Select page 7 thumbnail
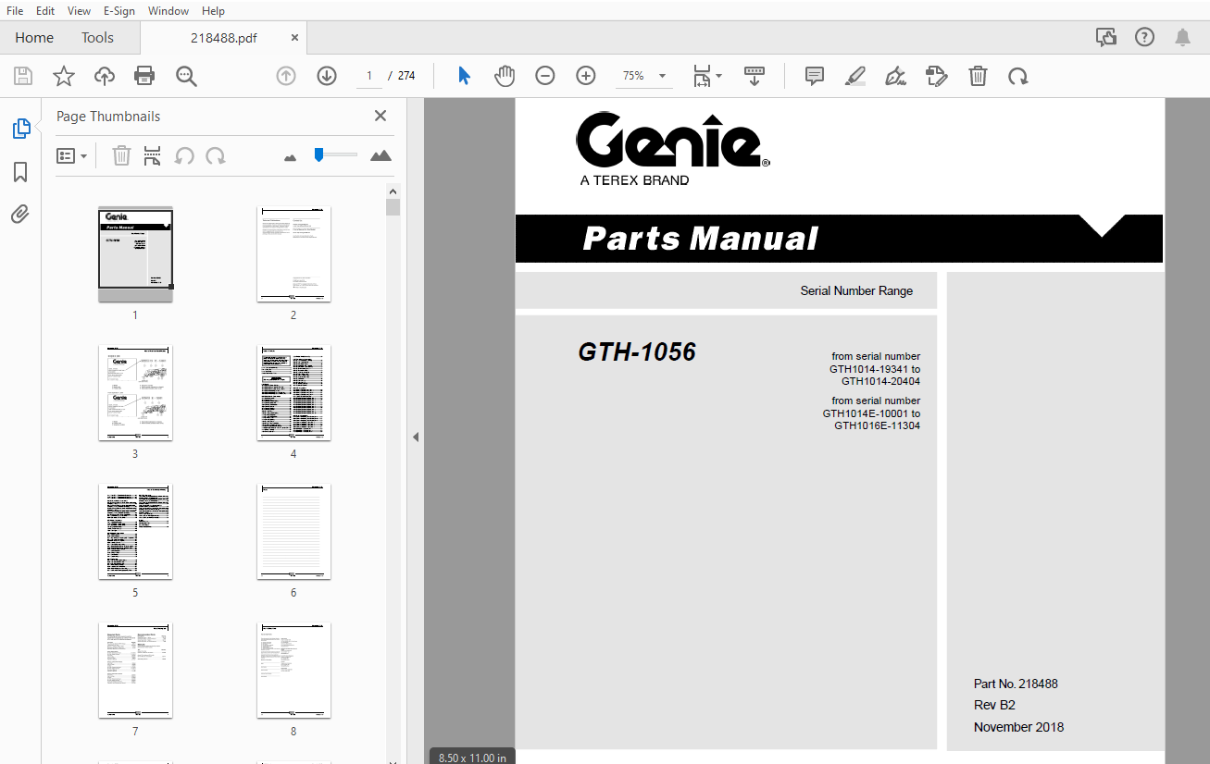This screenshot has width=1210, height=764. [135, 671]
